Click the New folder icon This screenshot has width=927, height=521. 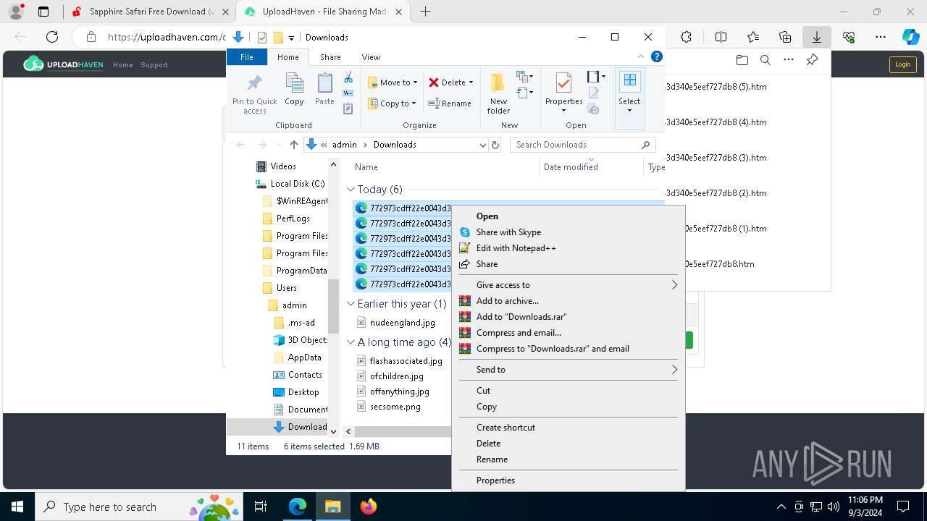498,93
